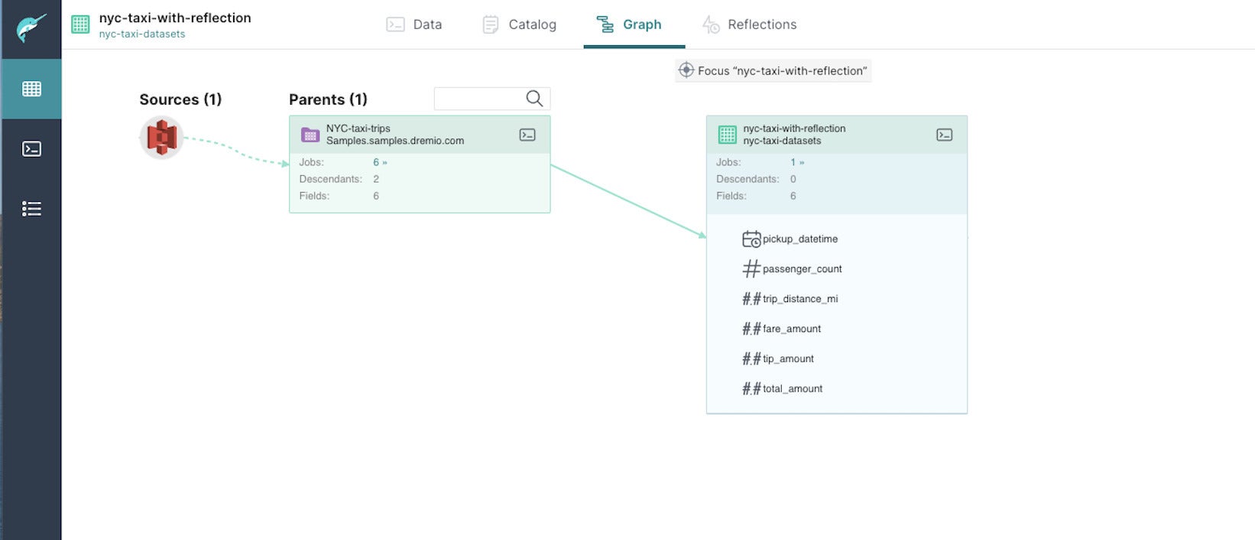Open the Jobs list sidebar icon
The width and height of the screenshot is (1255, 540).
pos(31,209)
